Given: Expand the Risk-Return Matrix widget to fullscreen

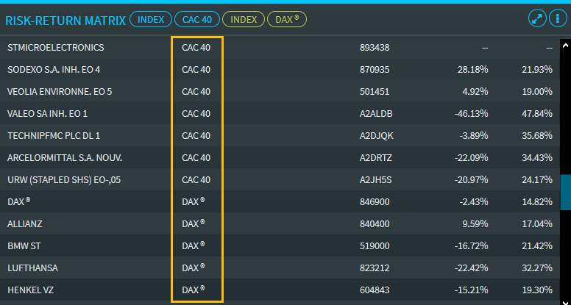Looking at the screenshot, I should tap(536, 18).
